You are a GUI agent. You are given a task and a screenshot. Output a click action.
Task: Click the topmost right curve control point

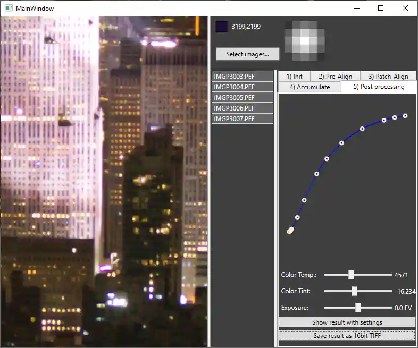(405, 115)
